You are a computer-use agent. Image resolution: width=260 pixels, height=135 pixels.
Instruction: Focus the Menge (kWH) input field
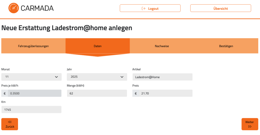[97, 93]
